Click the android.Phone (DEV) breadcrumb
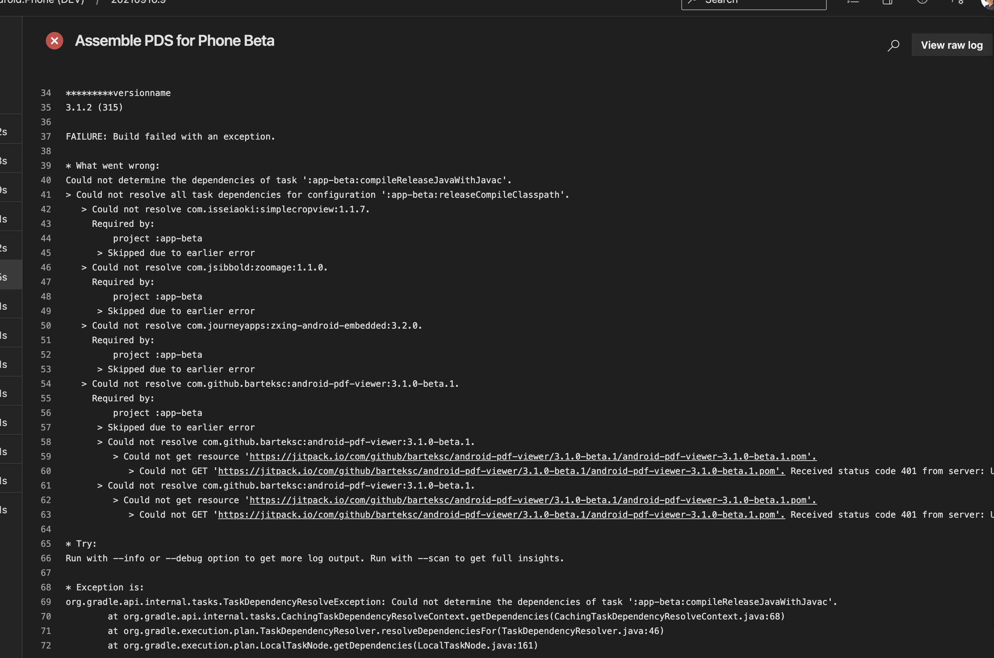Screen dimensions: 994x658 (42, 2)
